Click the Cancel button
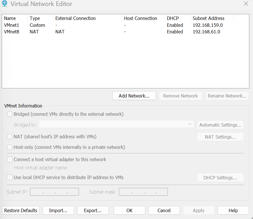Screen dimensions: 253x219 click(164, 210)
